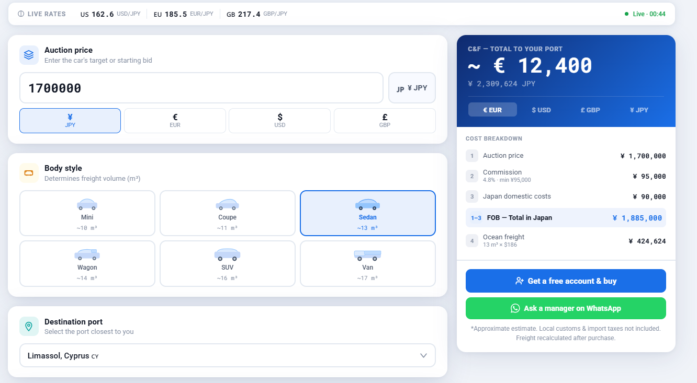Screen dimensions: 697x383
Task: Select JPY as input currency
Action: click(x=70, y=121)
